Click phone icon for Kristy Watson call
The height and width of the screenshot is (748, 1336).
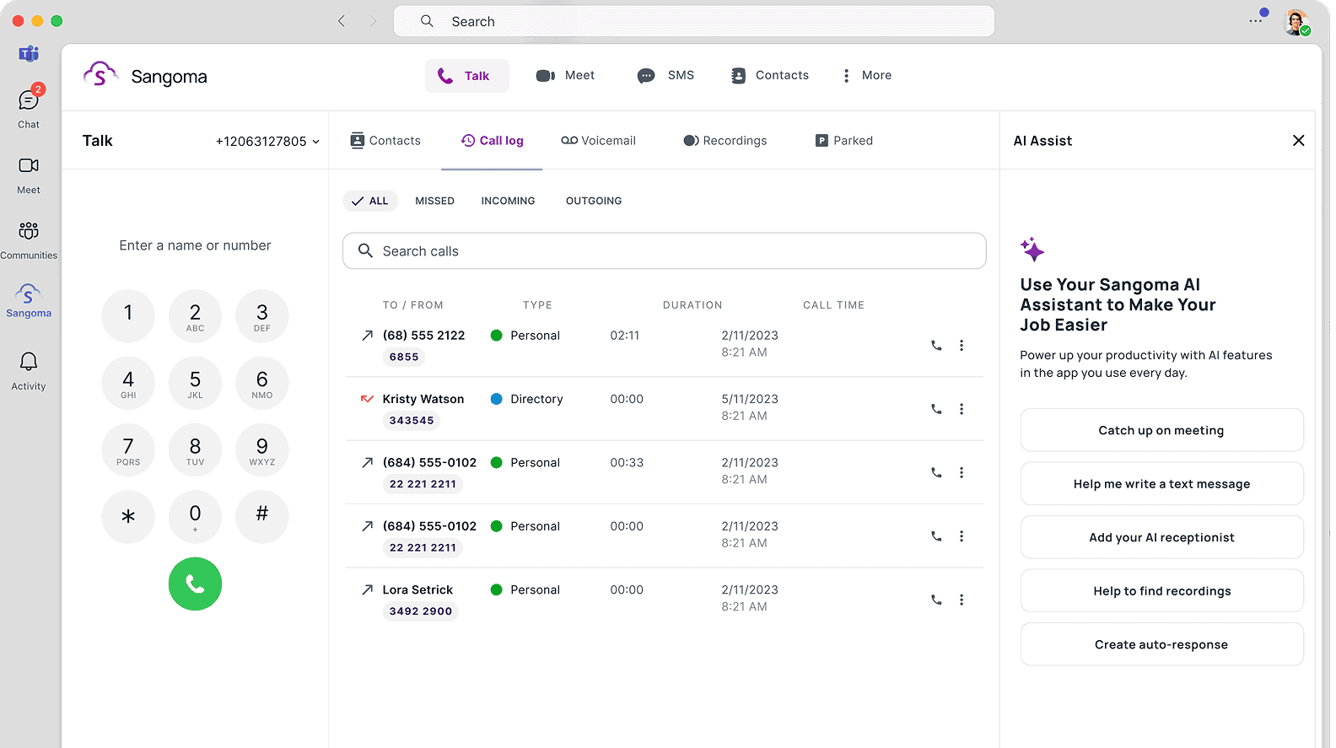click(936, 409)
